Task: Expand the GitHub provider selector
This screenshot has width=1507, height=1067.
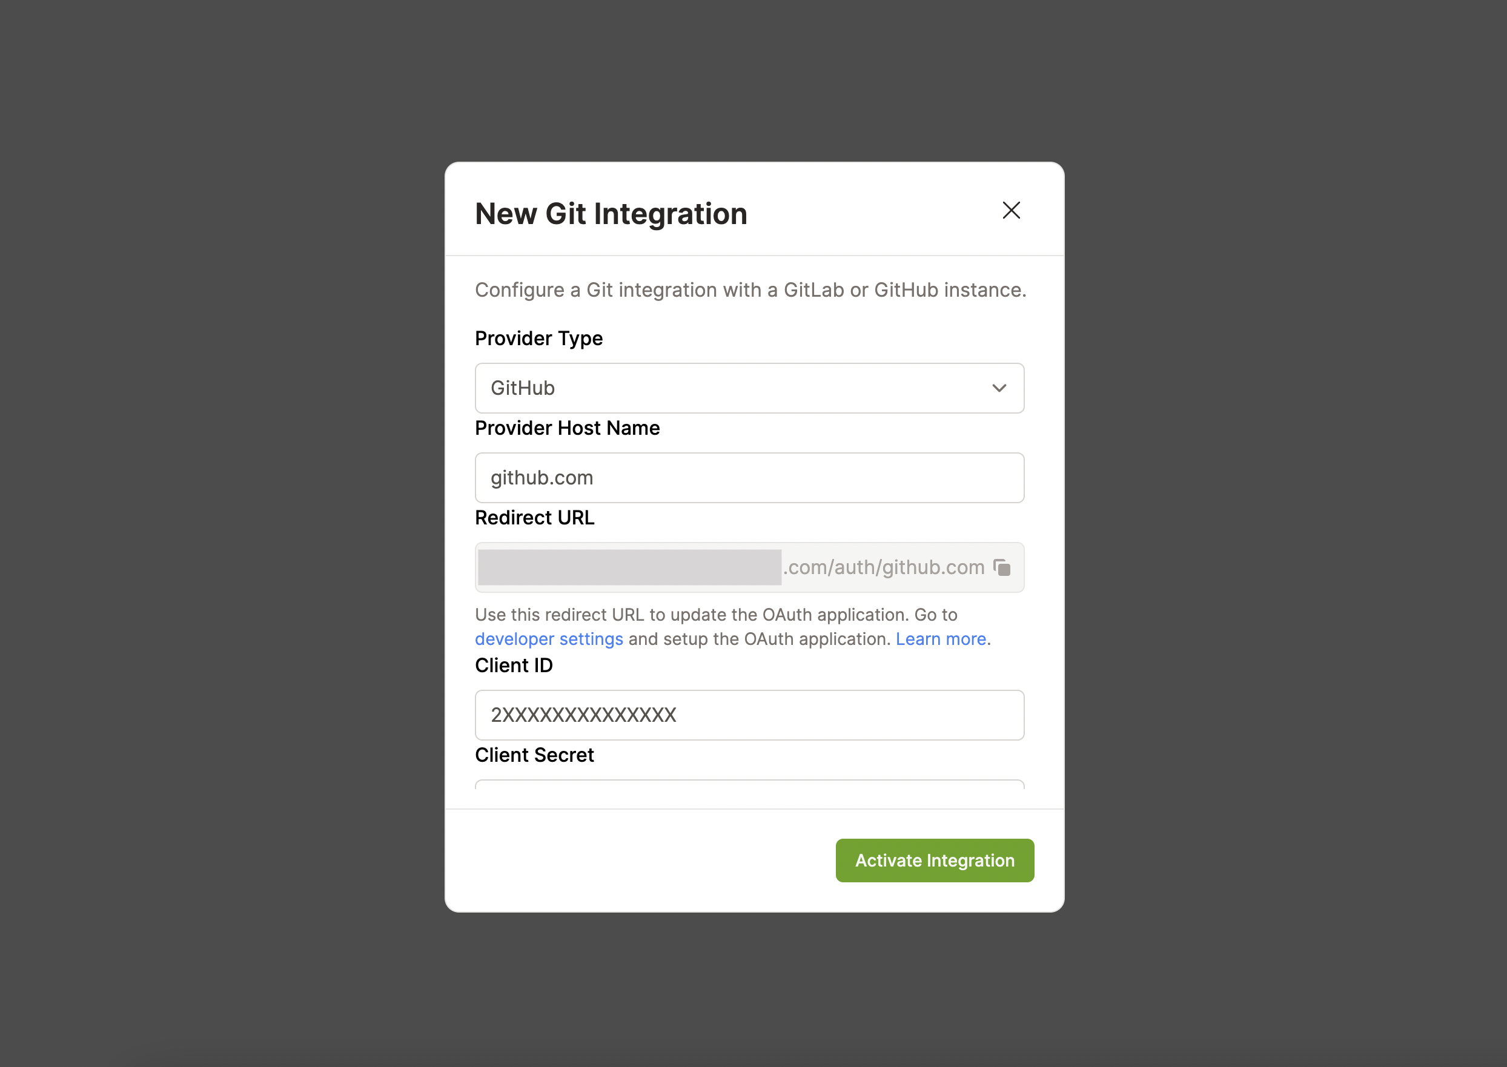Action: coord(749,388)
